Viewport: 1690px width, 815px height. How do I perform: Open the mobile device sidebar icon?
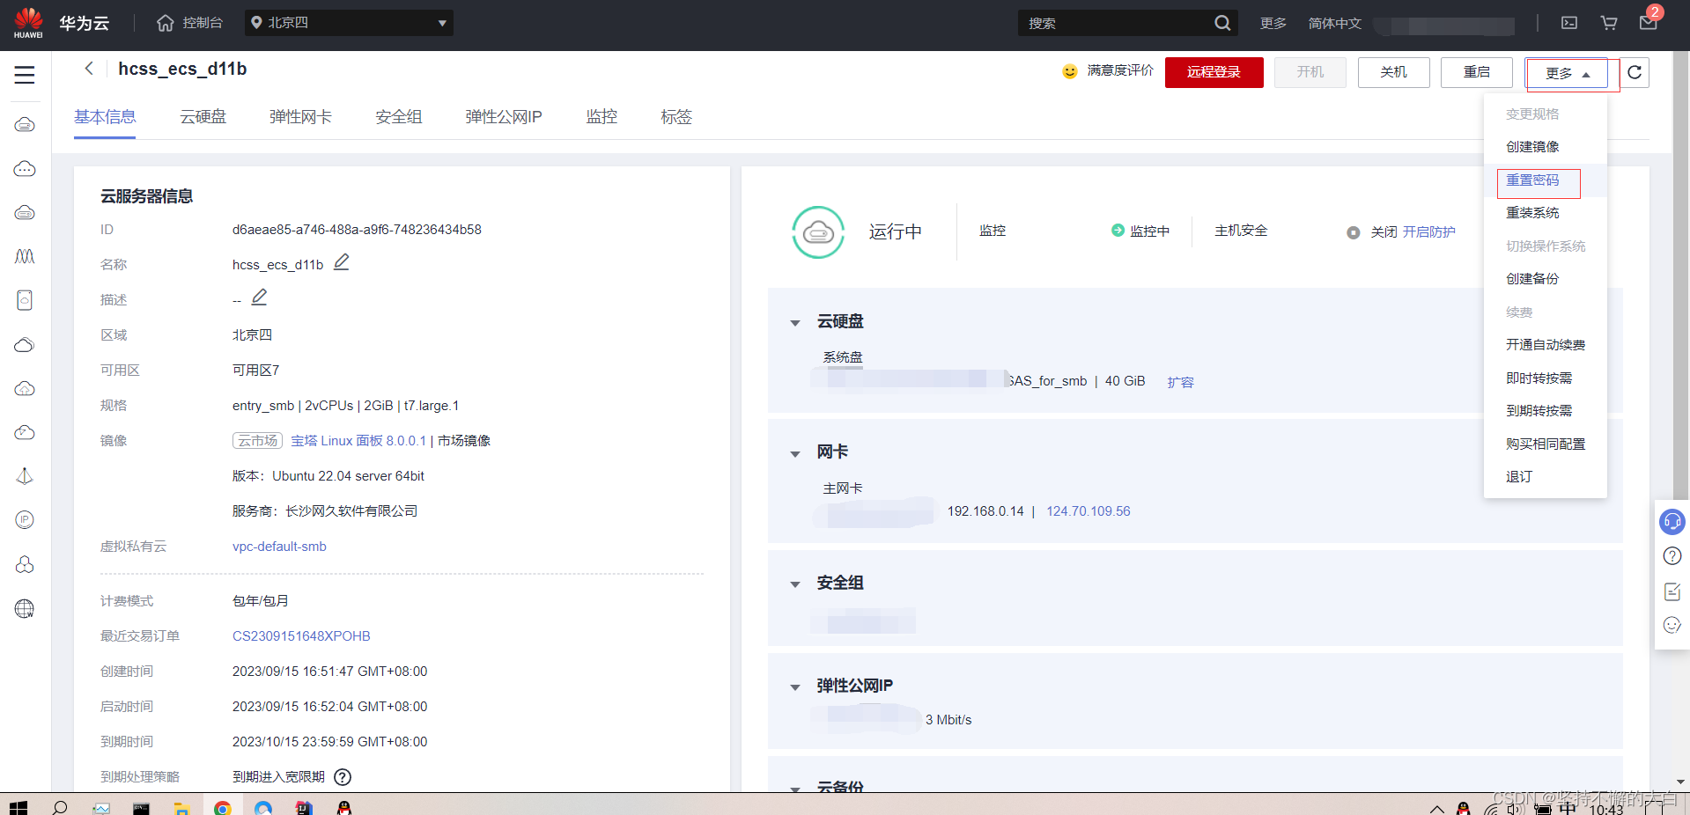pos(25,300)
